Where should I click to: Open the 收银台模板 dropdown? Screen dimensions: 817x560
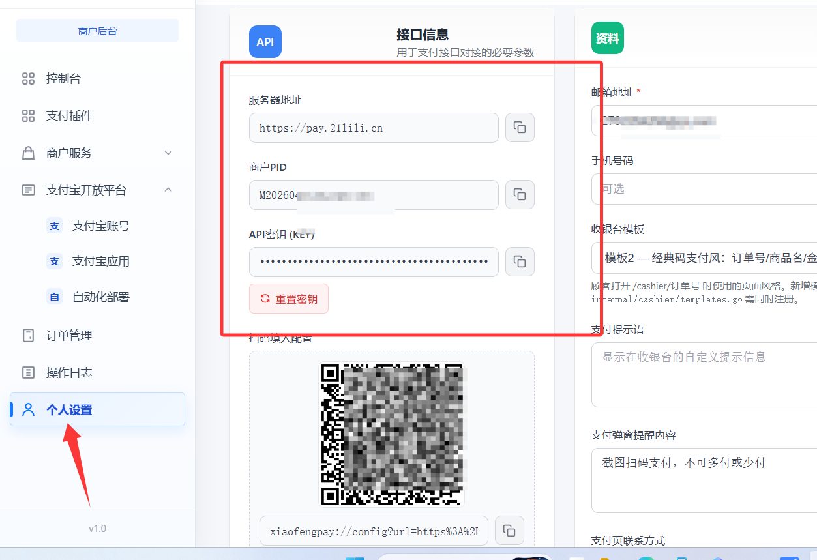coord(704,258)
